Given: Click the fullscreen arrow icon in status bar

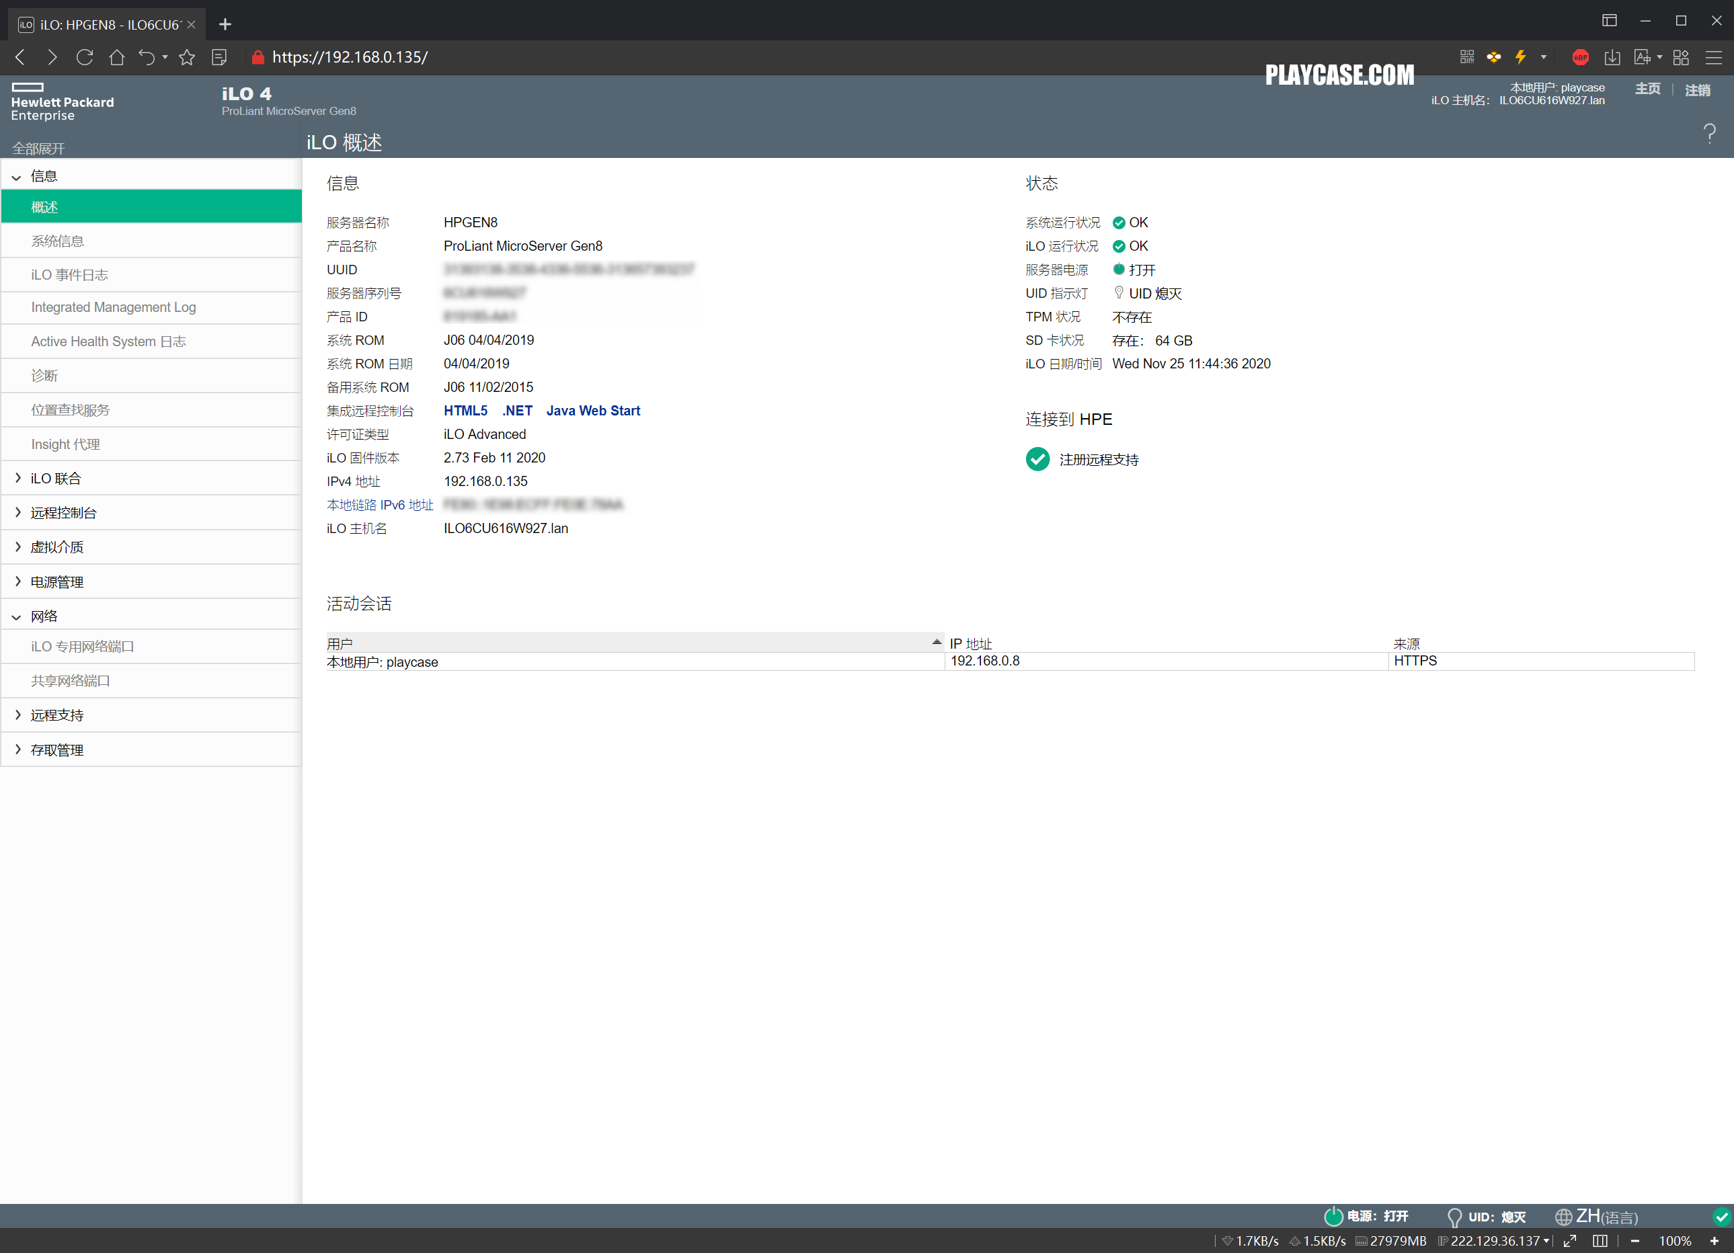Looking at the screenshot, I should (1570, 1241).
